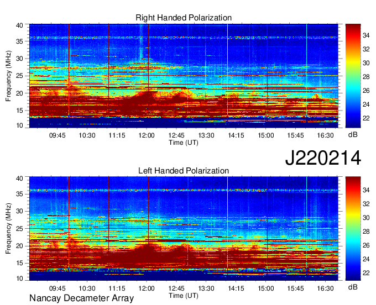Click "Frequency (MHz)" axis label of Right Handed plot

(x=8, y=76)
